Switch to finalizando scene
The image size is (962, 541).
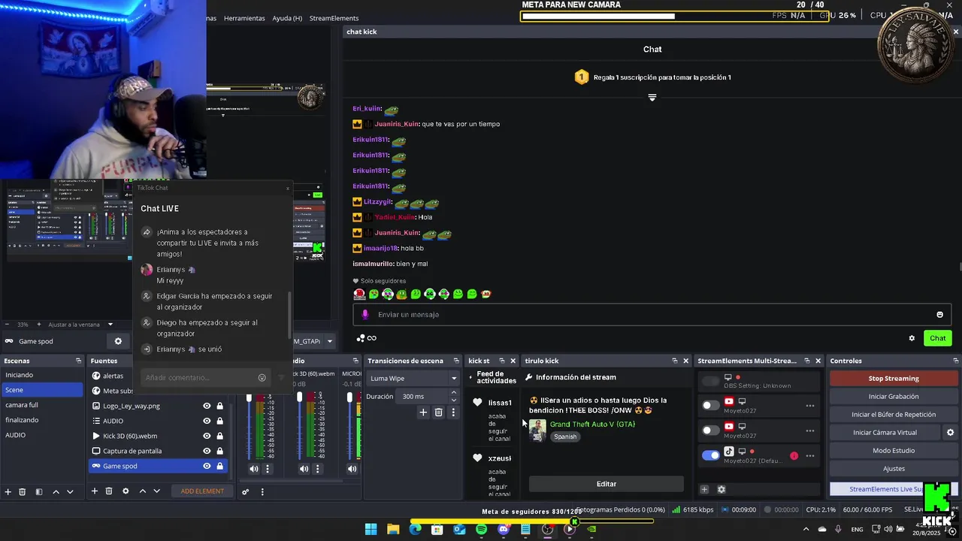pos(41,420)
